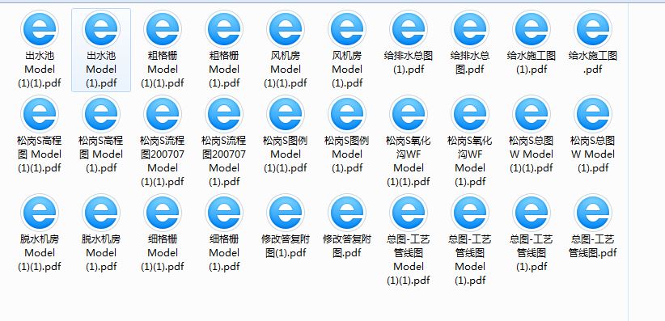This screenshot has width=665, height=321.
Task: Click the 细格栅 Model (1).pdf icon
Action: tap(224, 213)
